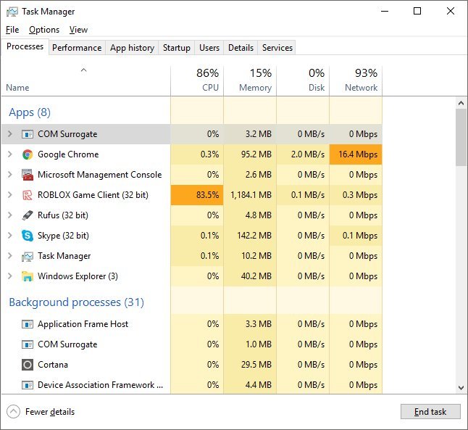Select the Cortana process name
This screenshot has width=468, height=430.
point(53,365)
